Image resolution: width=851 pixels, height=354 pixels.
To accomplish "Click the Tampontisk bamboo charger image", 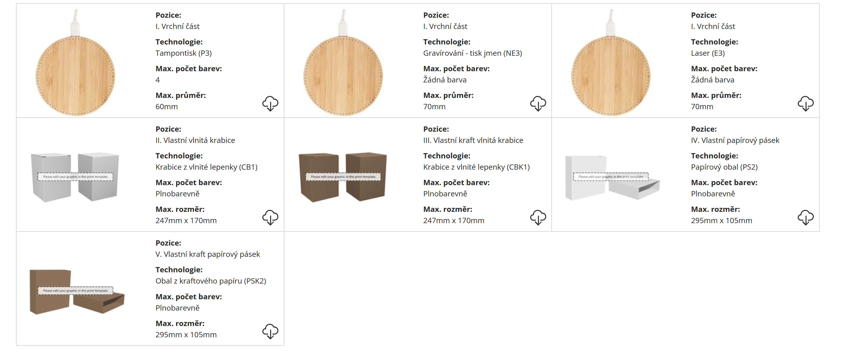I will (x=75, y=75).
